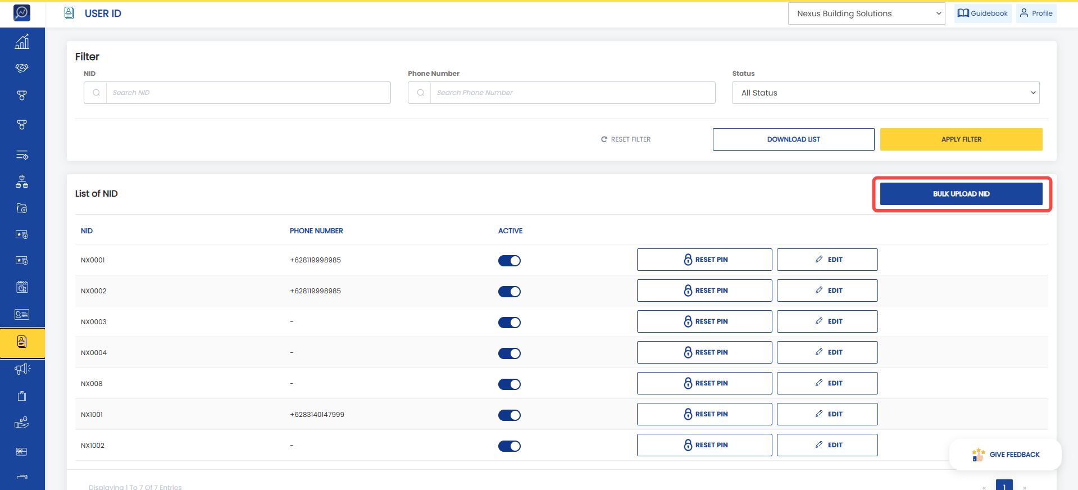1078x490 pixels.
Task: Click the magnifier icon in NID search
Action: point(96,93)
